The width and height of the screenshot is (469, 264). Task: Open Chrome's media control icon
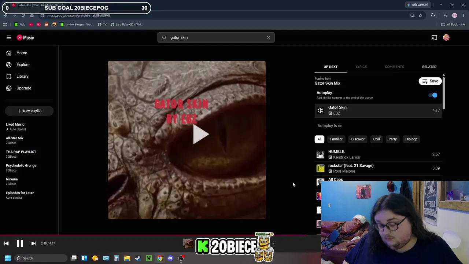(x=446, y=15)
